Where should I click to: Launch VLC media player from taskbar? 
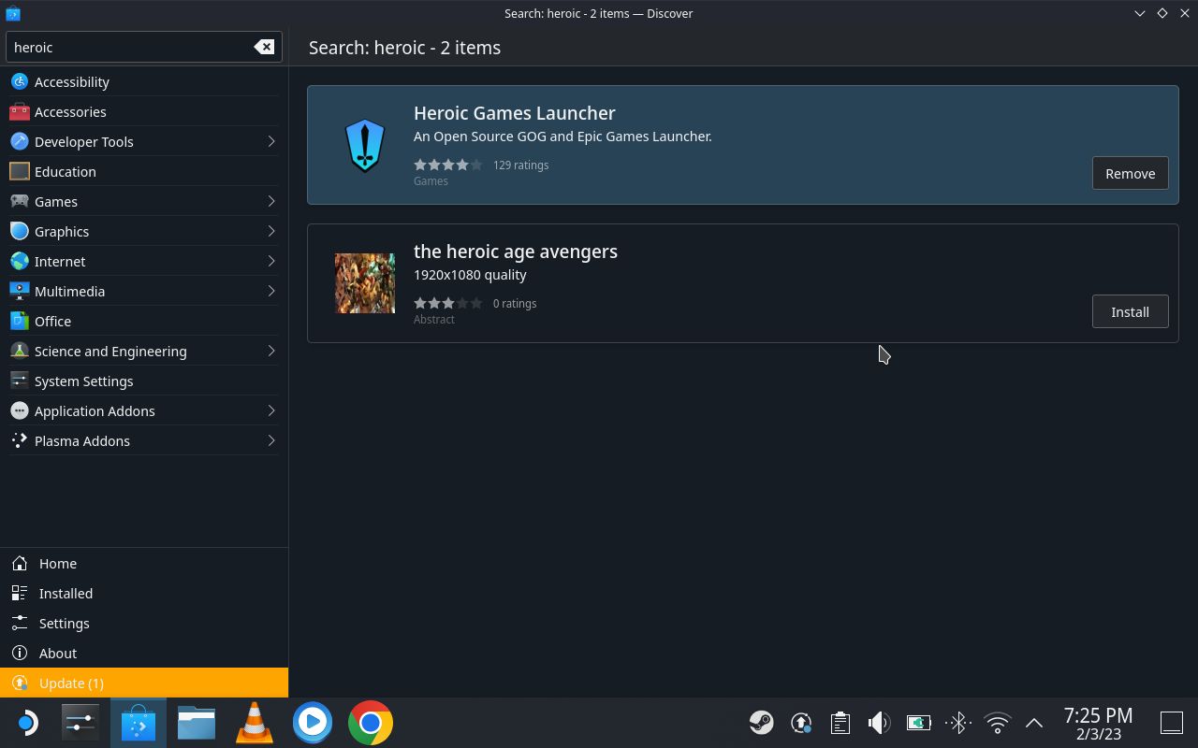(x=255, y=723)
